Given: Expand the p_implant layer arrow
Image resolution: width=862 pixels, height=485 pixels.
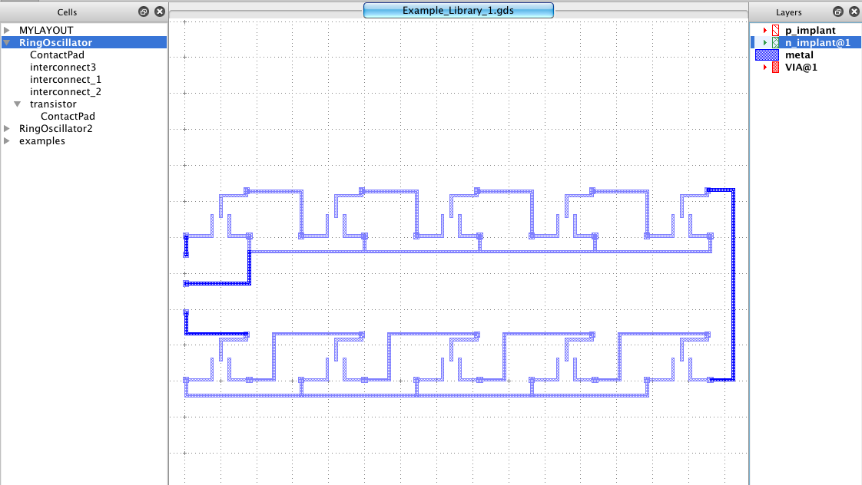Looking at the screenshot, I should click(x=764, y=30).
